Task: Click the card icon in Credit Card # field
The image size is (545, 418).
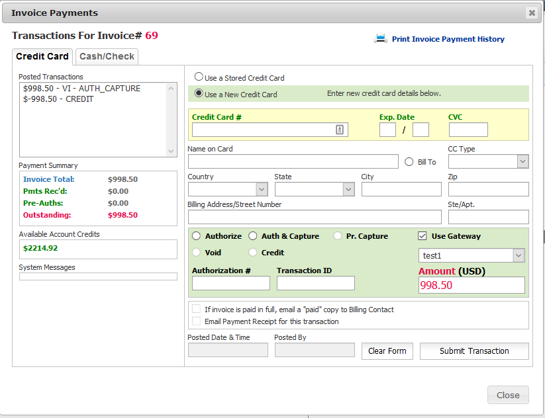Action: pos(340,130)
